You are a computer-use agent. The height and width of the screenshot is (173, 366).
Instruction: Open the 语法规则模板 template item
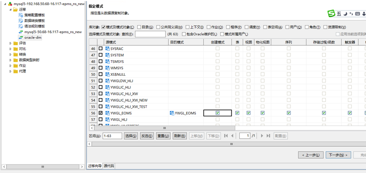(35, 26)
